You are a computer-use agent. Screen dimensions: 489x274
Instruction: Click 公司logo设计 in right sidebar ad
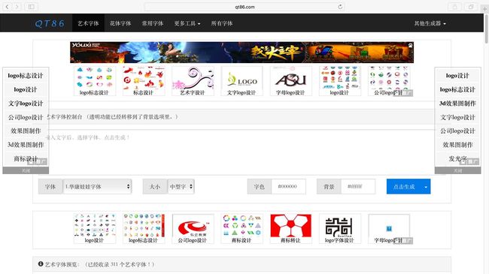[x=457, y=131]
